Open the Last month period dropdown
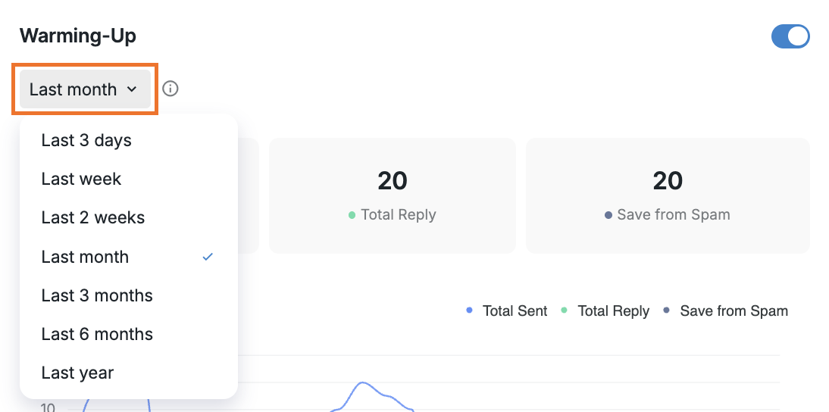Viewport: 829px width, 412px height. [83, 89]
